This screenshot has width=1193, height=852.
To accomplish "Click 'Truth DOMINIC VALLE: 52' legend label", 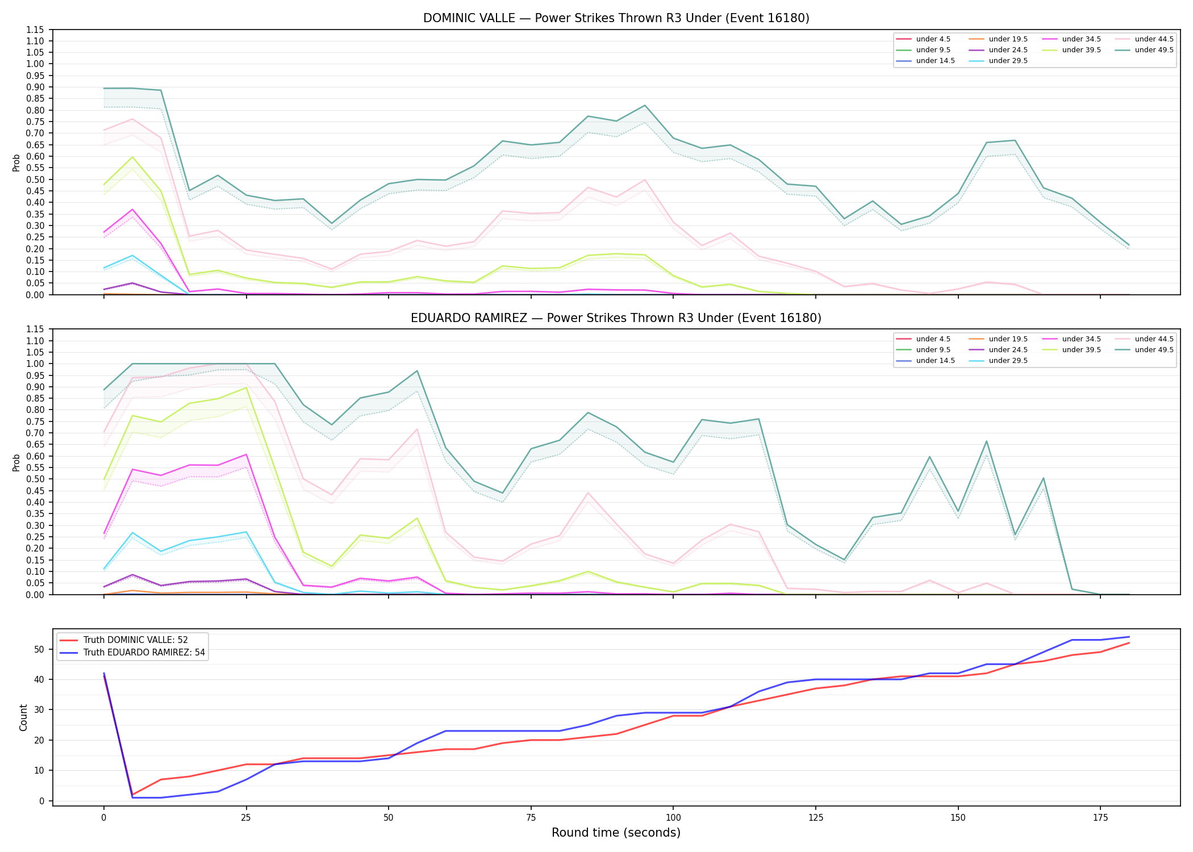I will [x=135, y=640].
